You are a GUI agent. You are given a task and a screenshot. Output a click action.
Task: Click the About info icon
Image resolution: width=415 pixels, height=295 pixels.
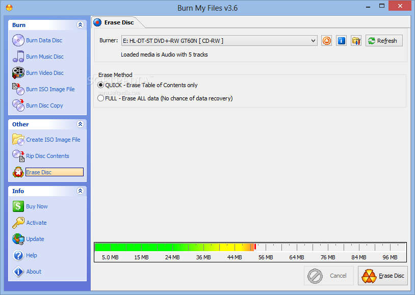click(18, 272)
